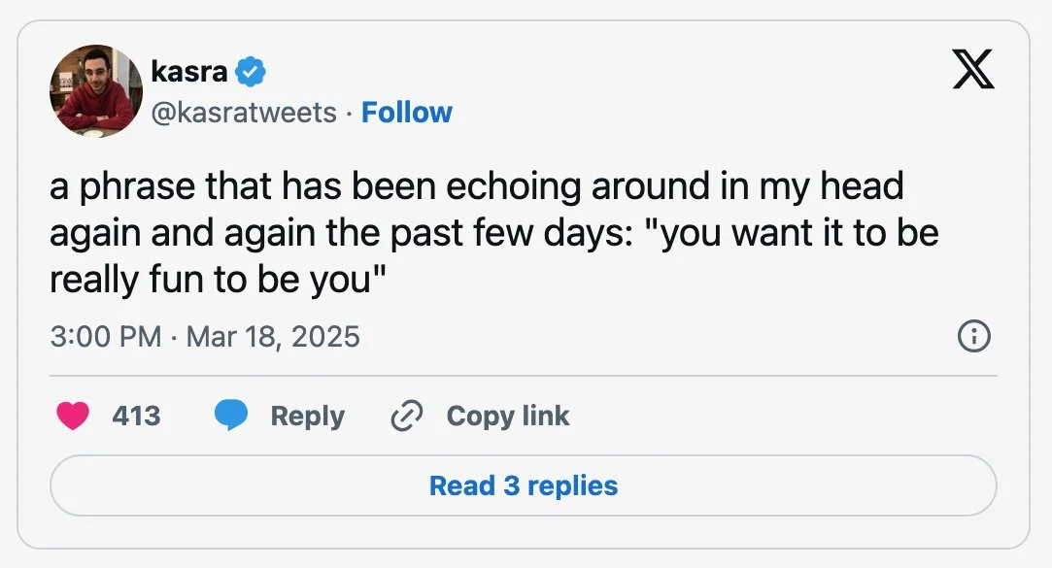This screenshot has height=568, width=1052.
Task: Click the Reply text label
Action: tap(307, 416)
